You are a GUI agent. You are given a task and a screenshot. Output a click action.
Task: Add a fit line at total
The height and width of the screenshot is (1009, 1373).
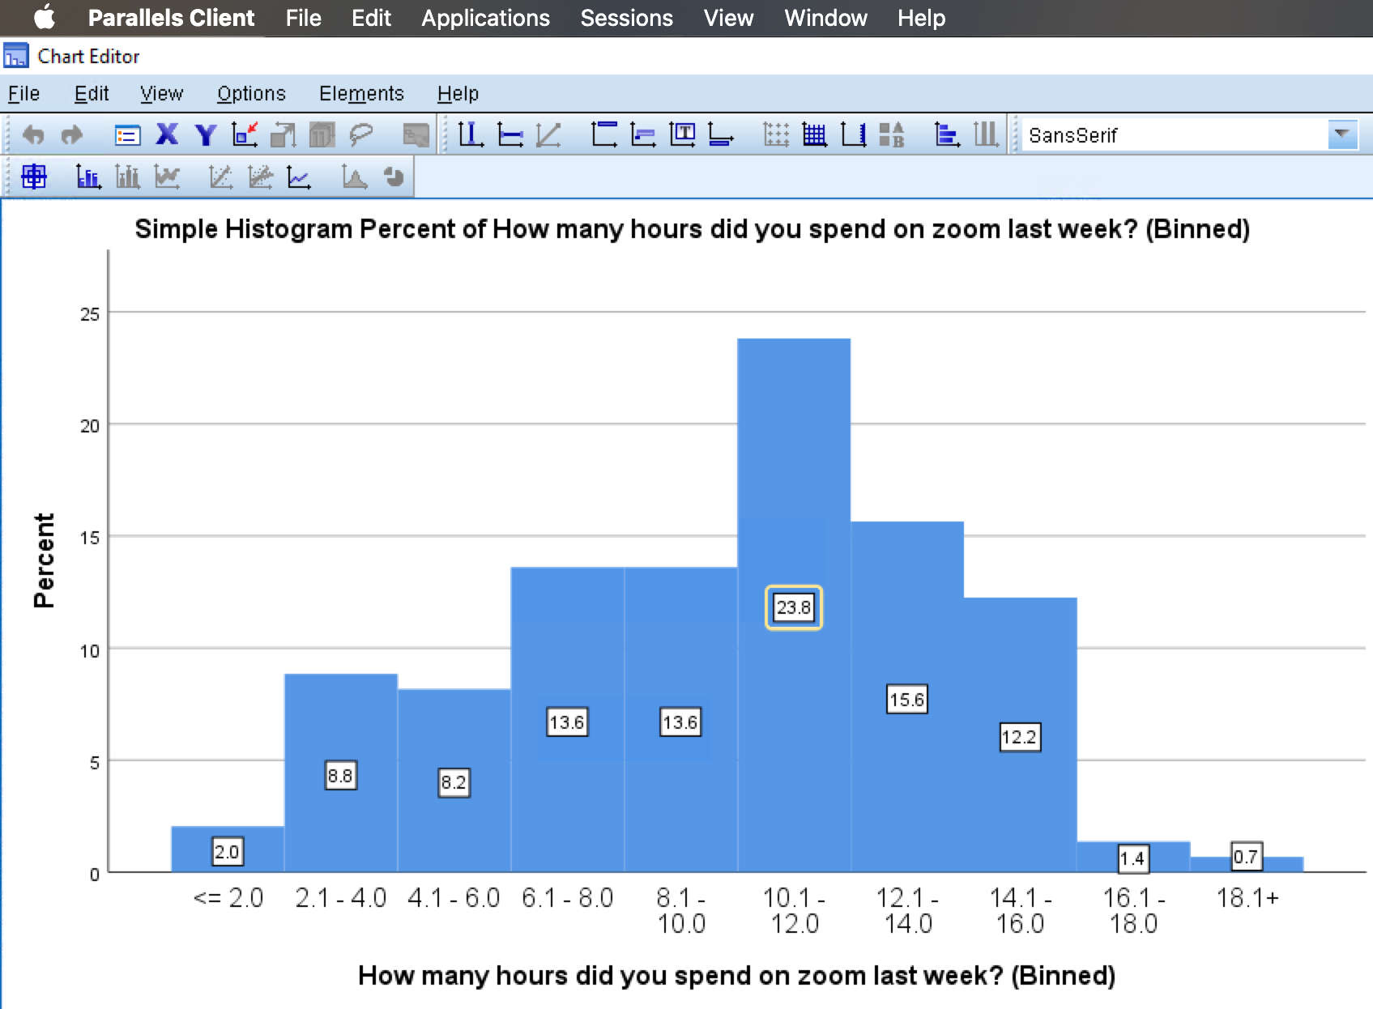[220, 176]
